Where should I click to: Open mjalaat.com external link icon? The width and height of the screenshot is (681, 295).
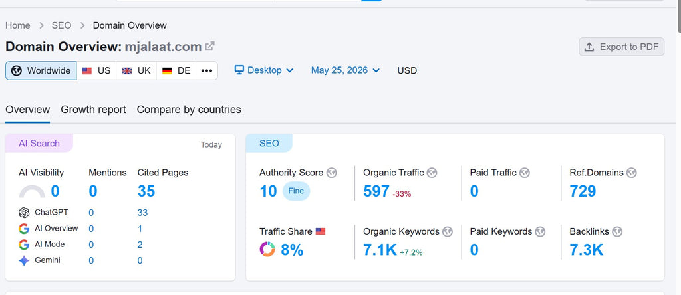(209, 46)
